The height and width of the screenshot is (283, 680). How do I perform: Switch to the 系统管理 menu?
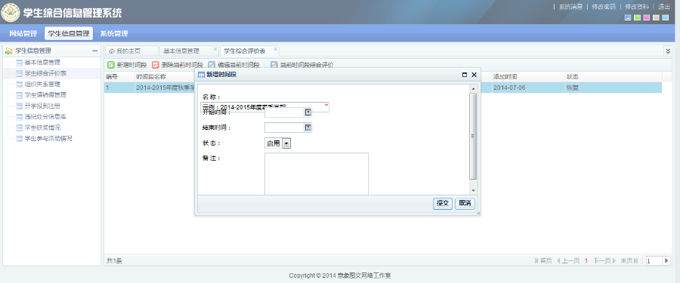tap(114, 33)
